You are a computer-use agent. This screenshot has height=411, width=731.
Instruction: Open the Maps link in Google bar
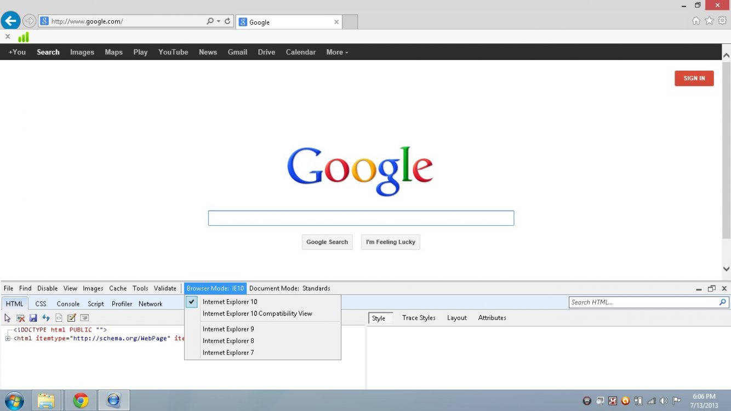point(113,52)
